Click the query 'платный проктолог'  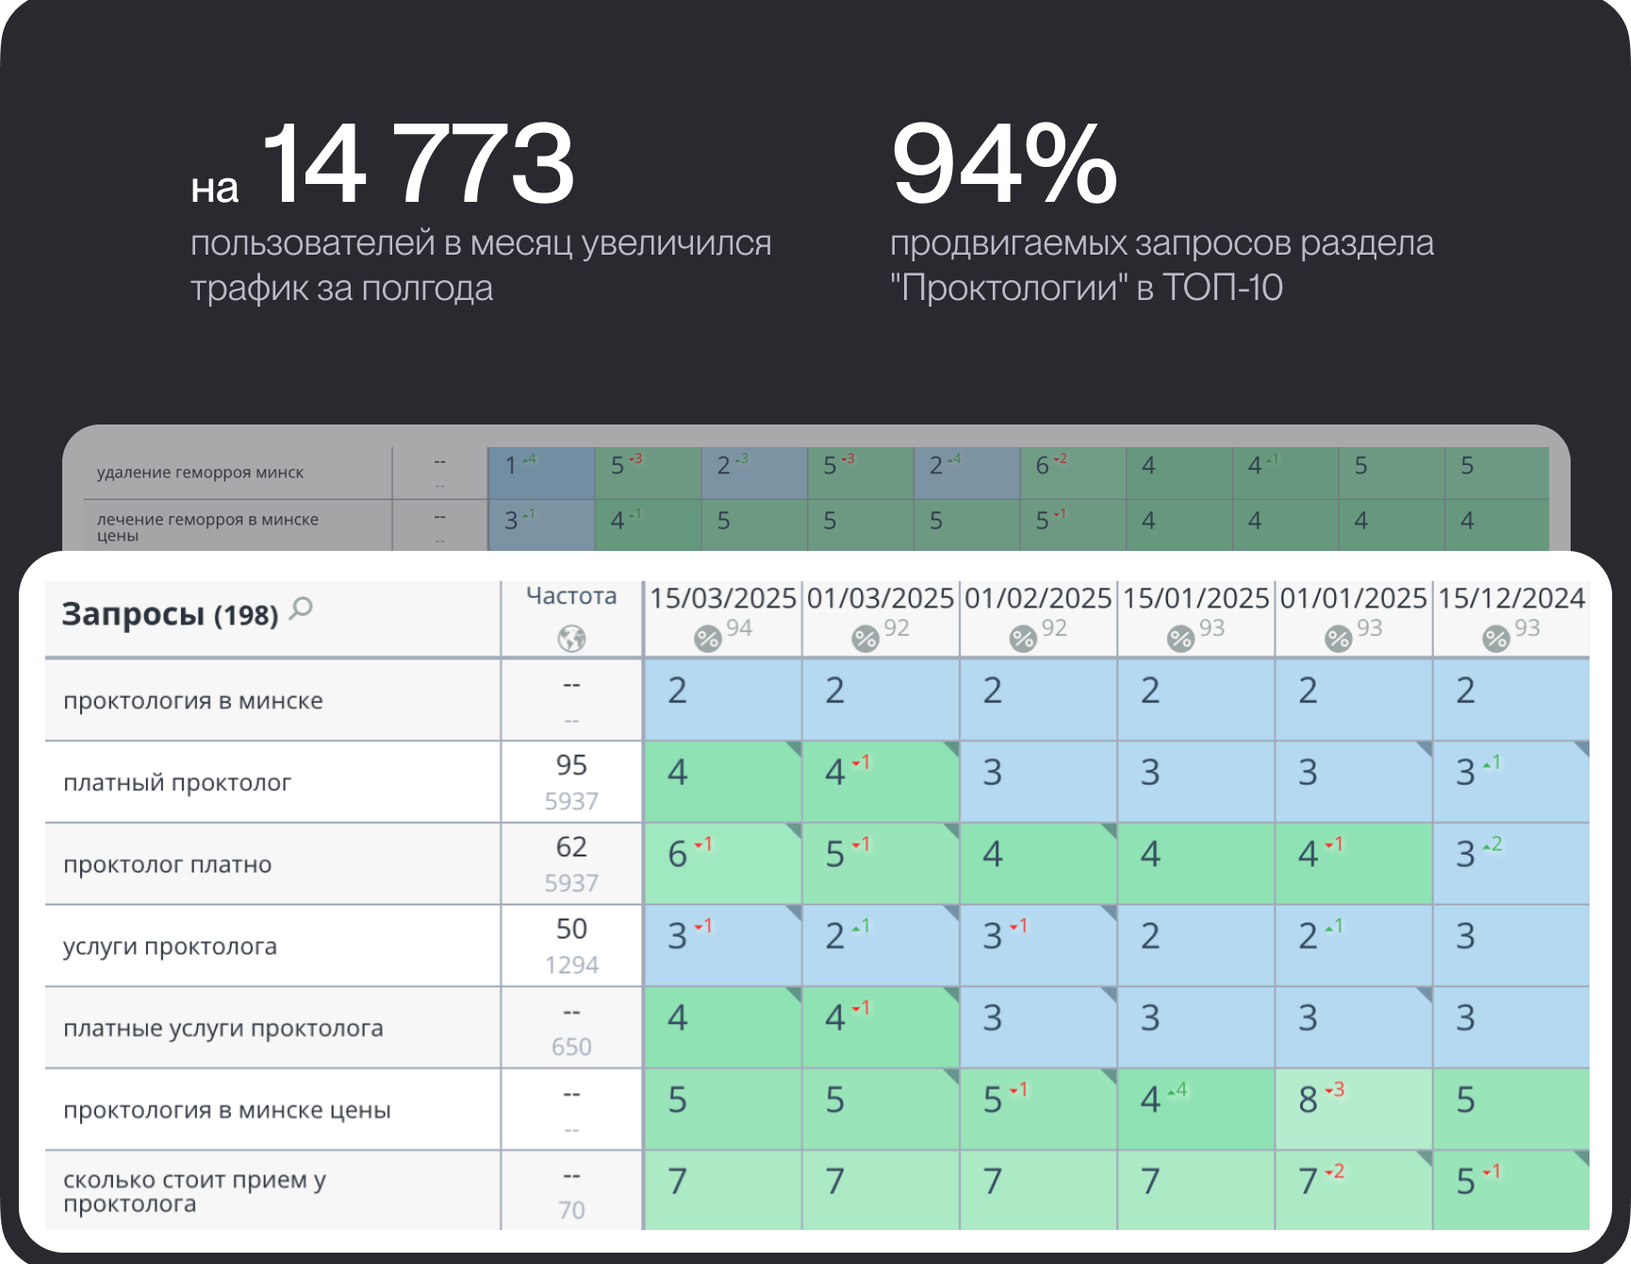click(x=177, y=783)
